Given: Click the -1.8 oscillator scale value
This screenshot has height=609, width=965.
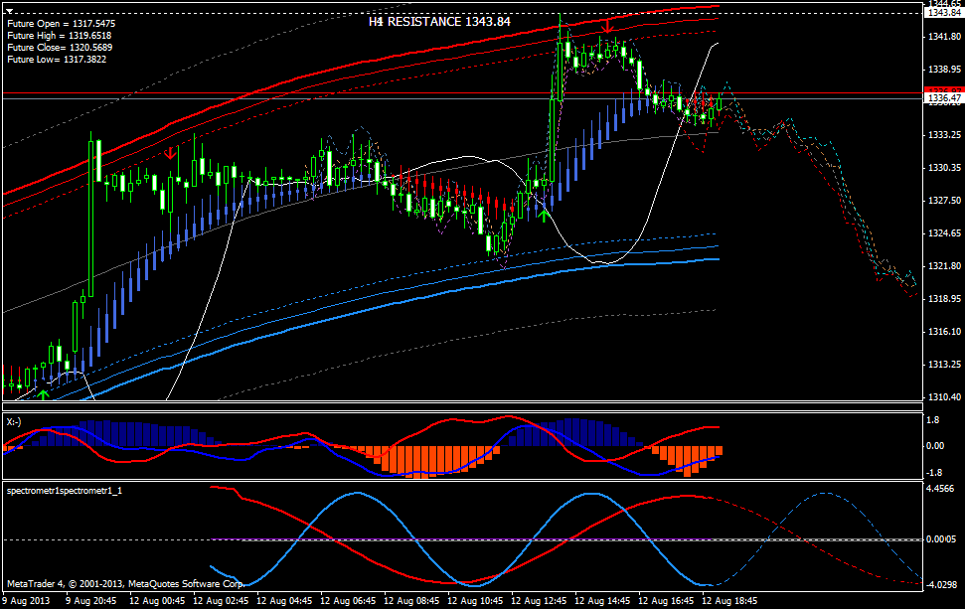Looking at the screenshot, I should click(933, 473).
